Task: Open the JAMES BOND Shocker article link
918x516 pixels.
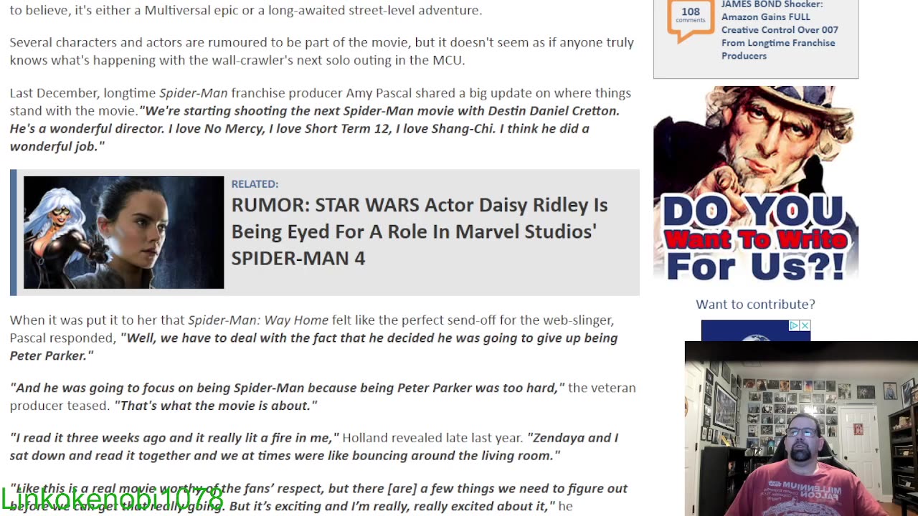Action: pyautogui.click(x=780, y=30)
